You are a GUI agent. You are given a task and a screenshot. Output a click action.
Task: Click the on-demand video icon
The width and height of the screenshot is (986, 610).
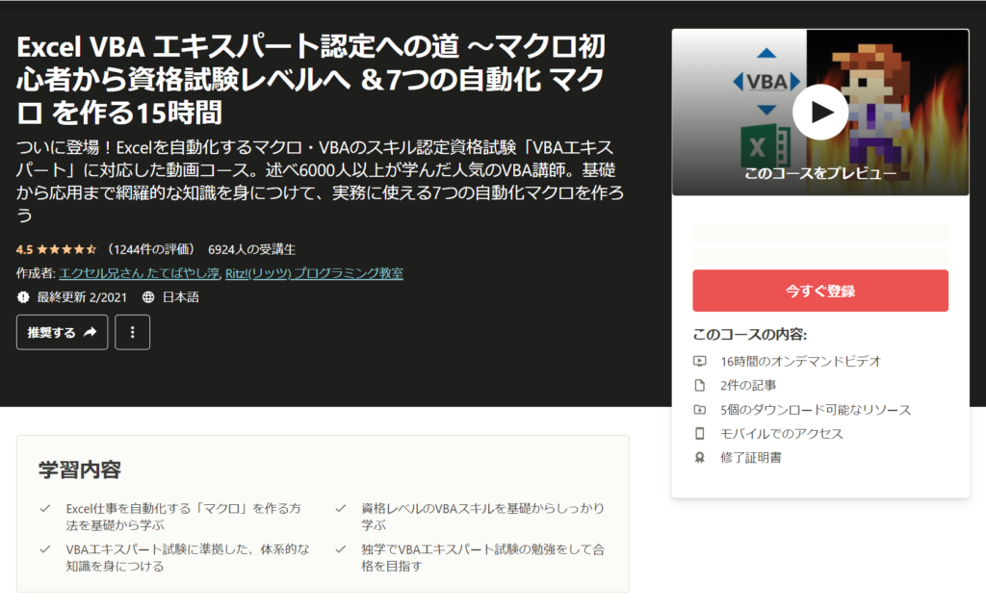tap(700, 361)
